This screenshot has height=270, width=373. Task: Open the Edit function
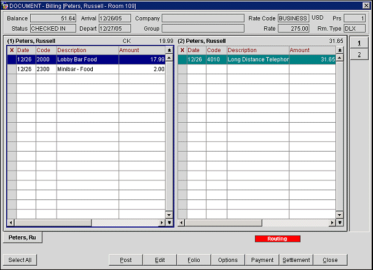tap(160, 260)
